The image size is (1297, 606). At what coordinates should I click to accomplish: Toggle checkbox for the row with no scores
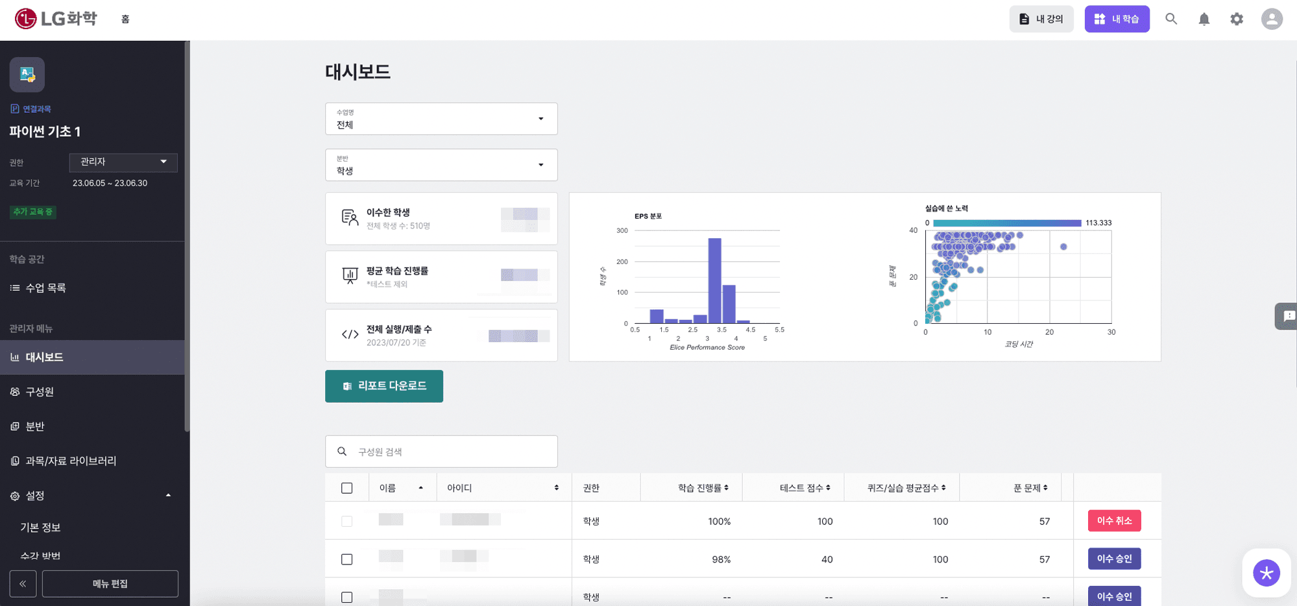347,597
